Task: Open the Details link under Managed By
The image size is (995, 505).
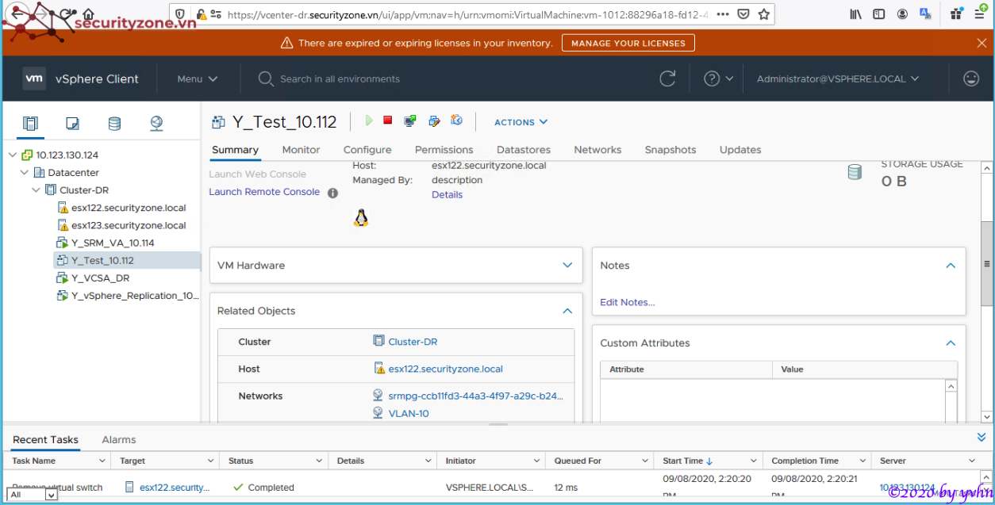Action: tap(447, 195)
